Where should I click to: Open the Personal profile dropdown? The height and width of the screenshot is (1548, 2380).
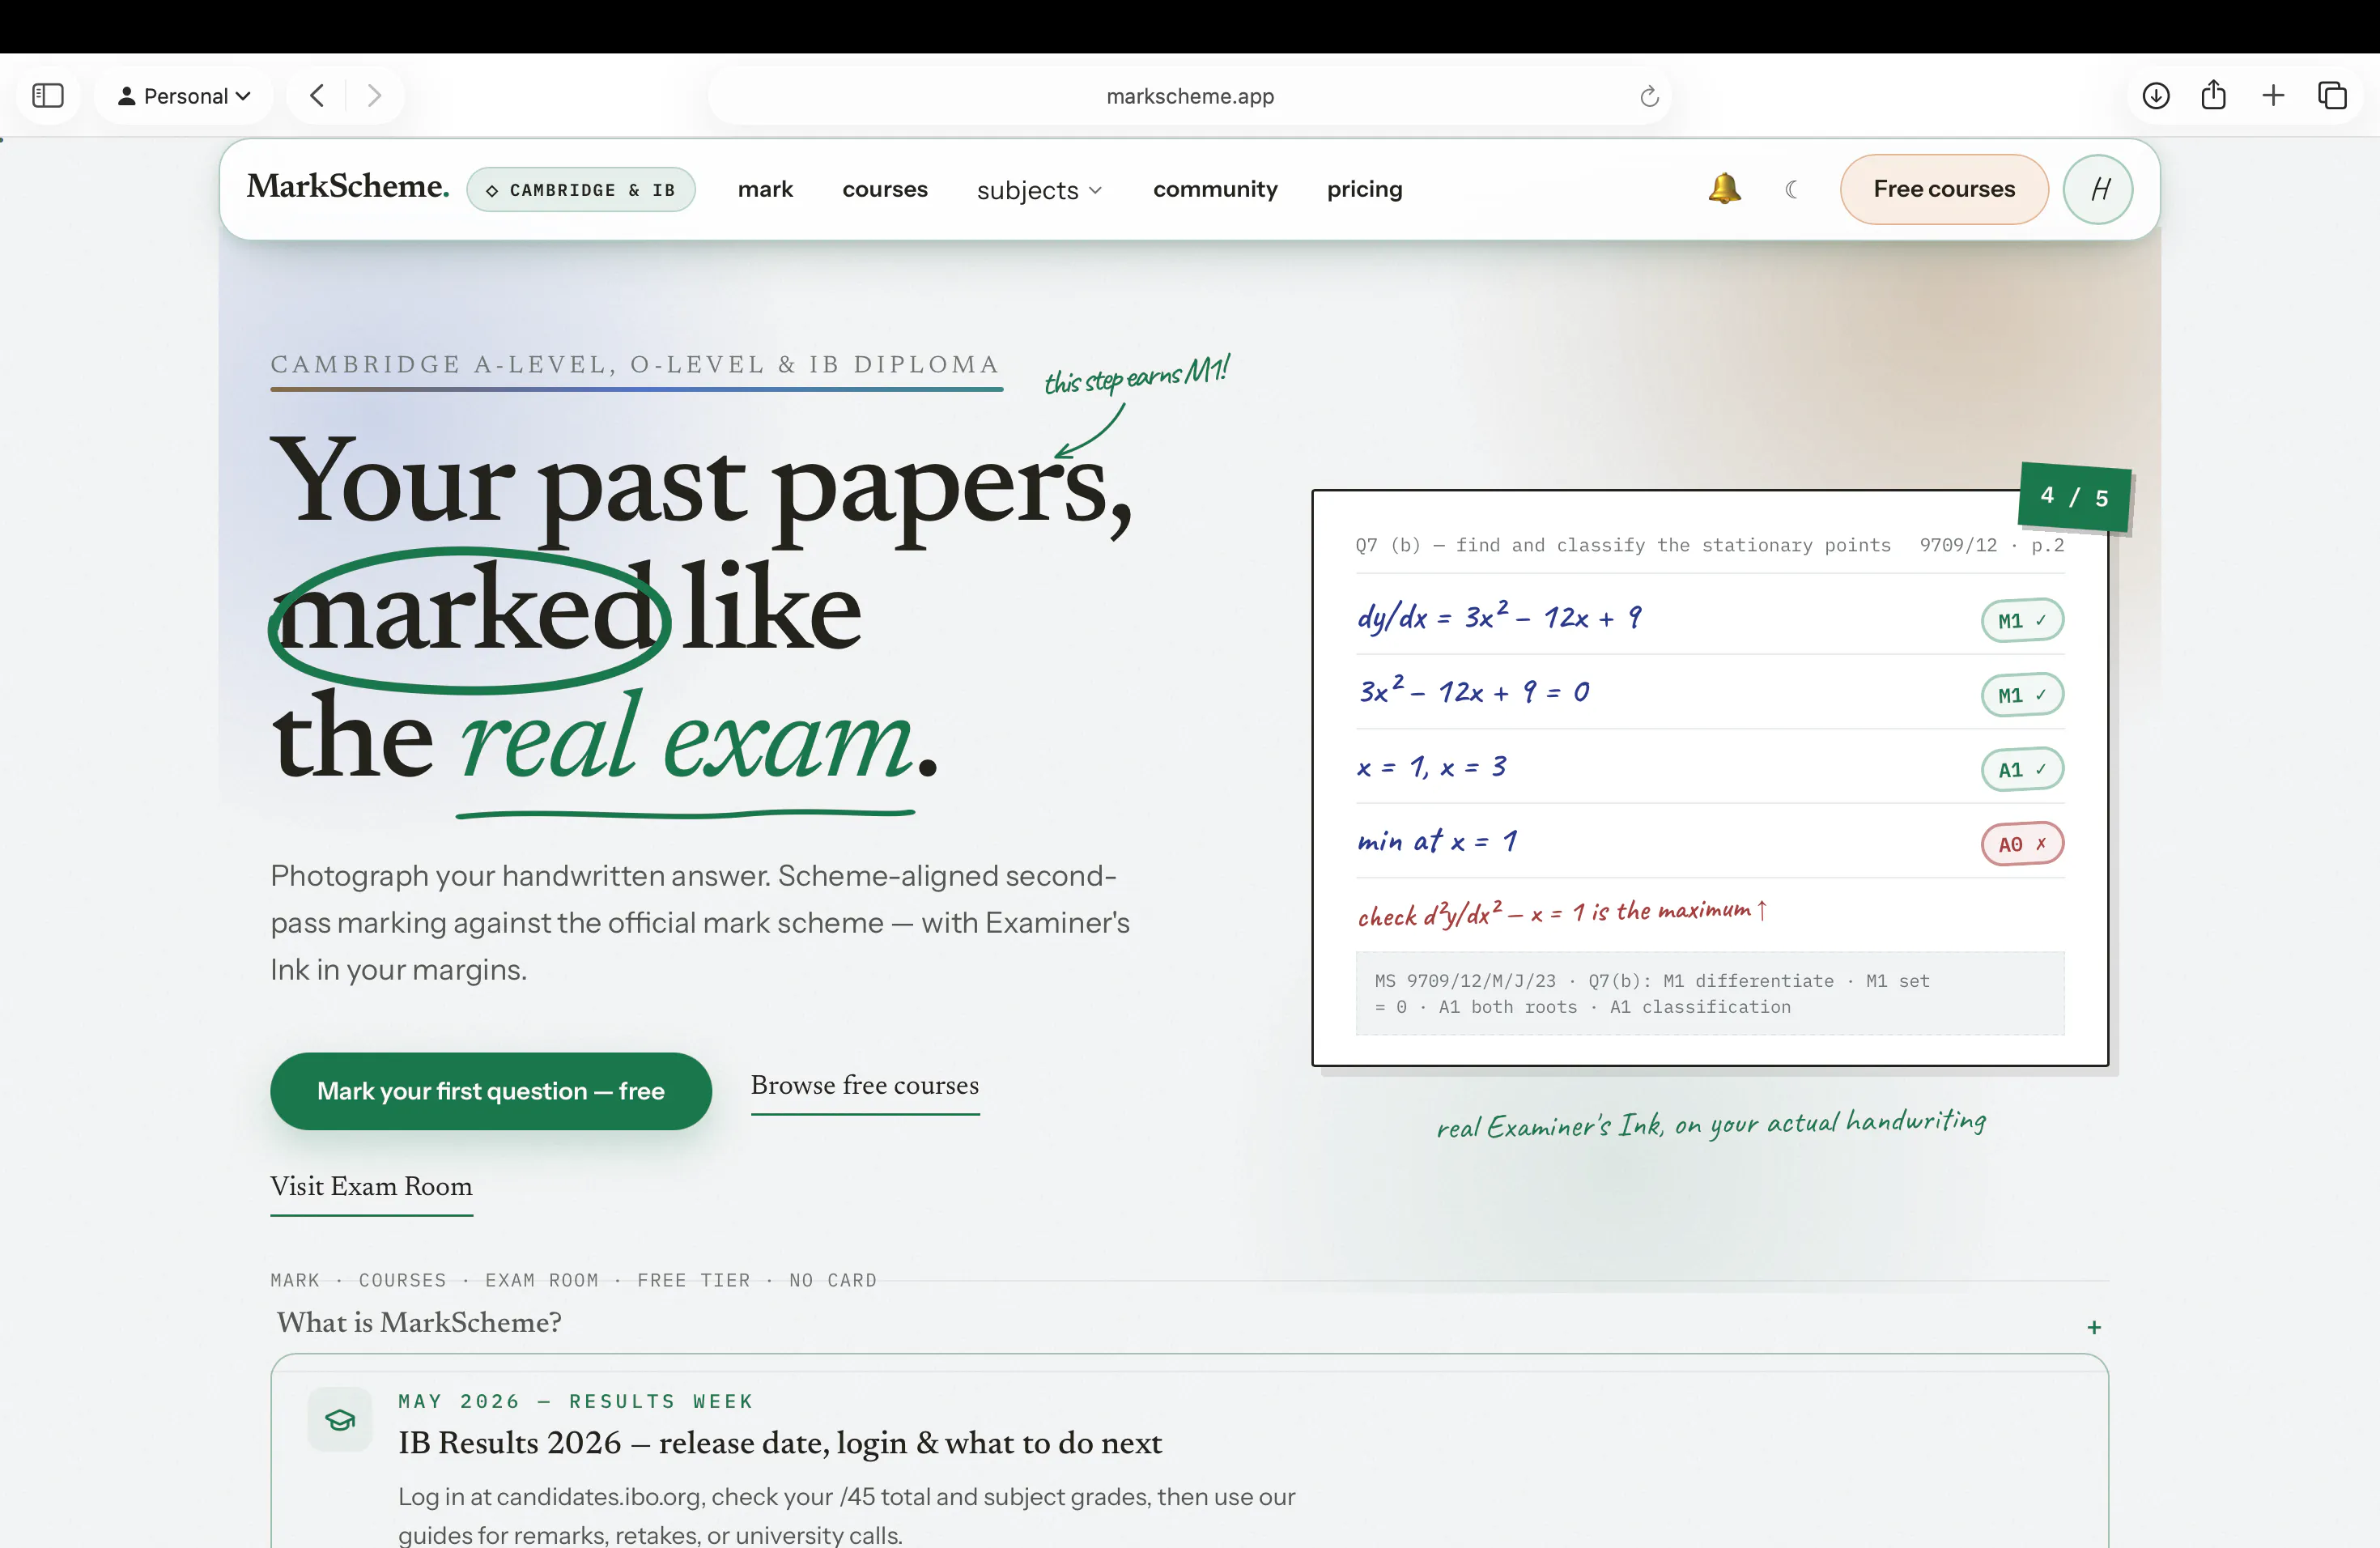(184, 96)
